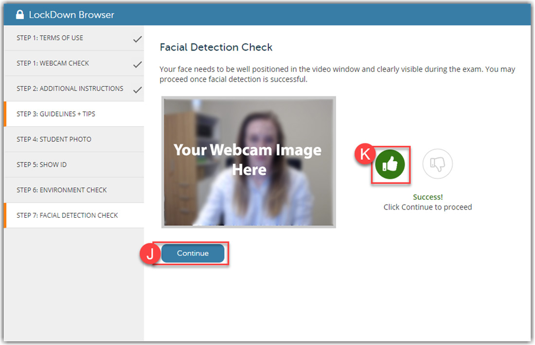Viewport: 535px width, 345px height.
Task: Go to Step 1: Webcam Check
Action: coord(53,63)
